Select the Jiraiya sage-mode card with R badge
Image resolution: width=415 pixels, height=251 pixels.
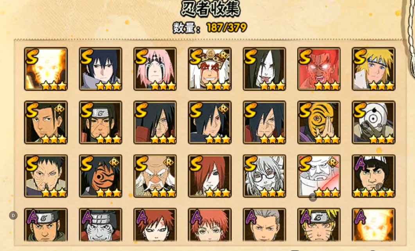(210, 69)
